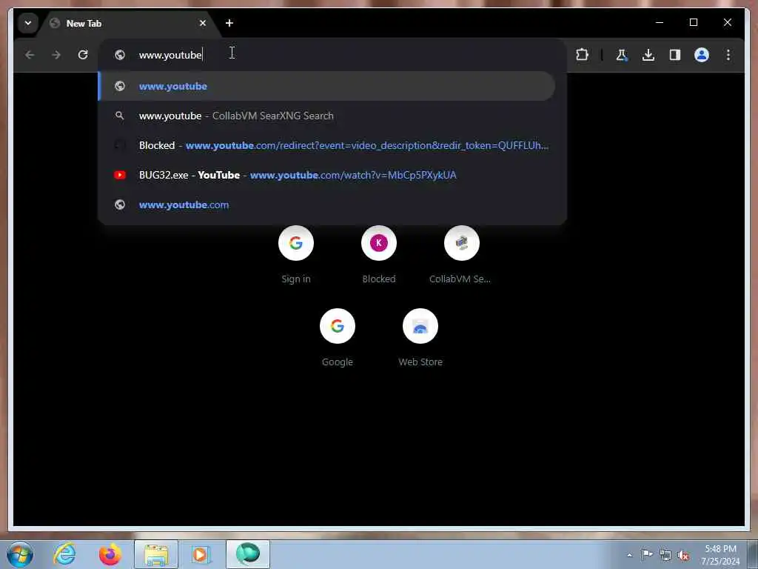
Task: Open the tab search dropdown arrow
Action: (x=28, y=23)
